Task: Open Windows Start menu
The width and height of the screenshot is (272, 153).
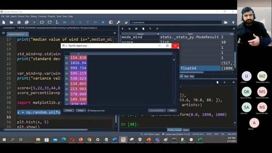Action: pos(4,140)
